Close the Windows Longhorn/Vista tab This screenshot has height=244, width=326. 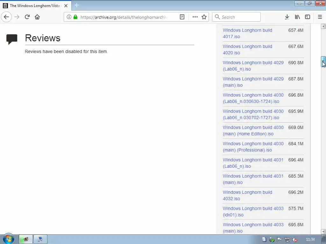click(x=66, y=6)
